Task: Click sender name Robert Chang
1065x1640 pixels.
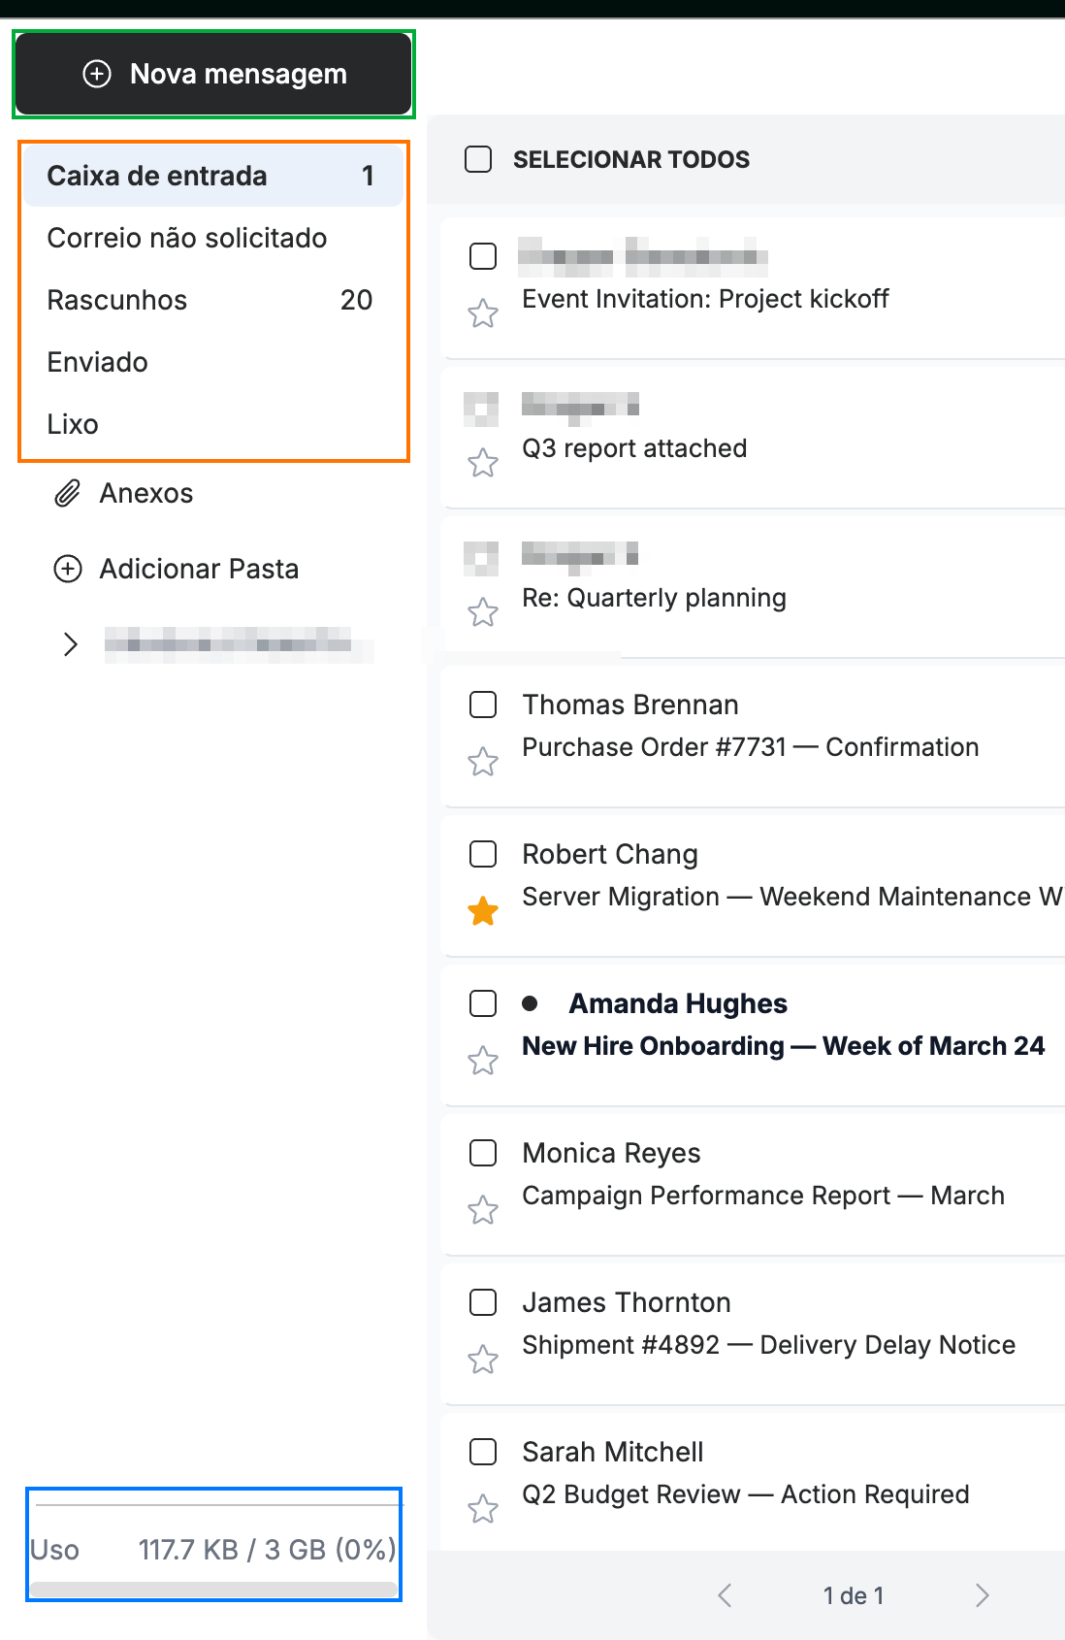Action: pyautogui.click(x=610, y=854)
